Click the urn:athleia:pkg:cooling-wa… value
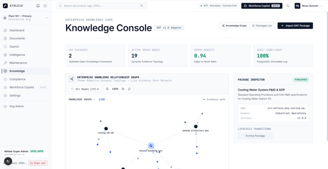Image resolution: width=328 pixels, height=169 pixels. coord(287,108)
